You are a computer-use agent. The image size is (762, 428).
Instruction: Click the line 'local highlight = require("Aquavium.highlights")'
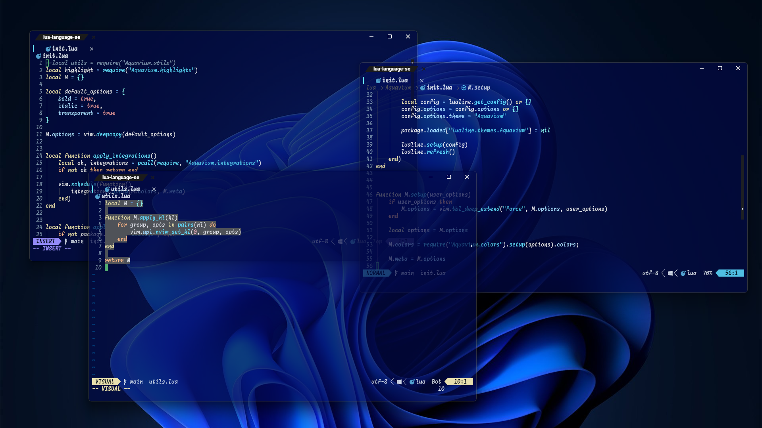[x=121, y=70]
